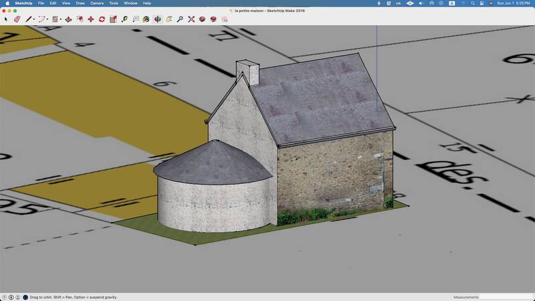535x301 pixels.
Task: Expand the Line tool dropdown arrow
Action: pyautogui.click(x=34, y=19)
